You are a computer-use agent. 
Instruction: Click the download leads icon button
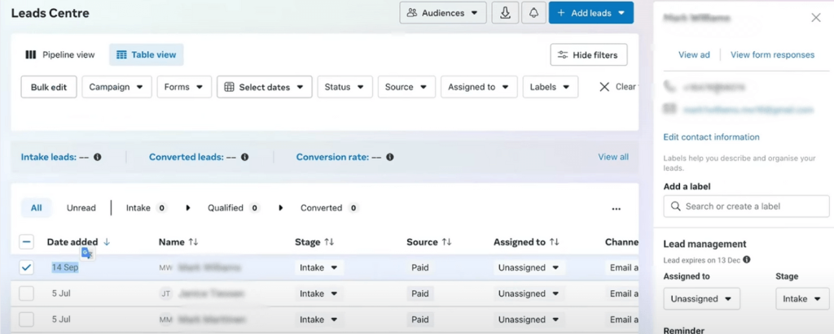click(x=505, y=13)
